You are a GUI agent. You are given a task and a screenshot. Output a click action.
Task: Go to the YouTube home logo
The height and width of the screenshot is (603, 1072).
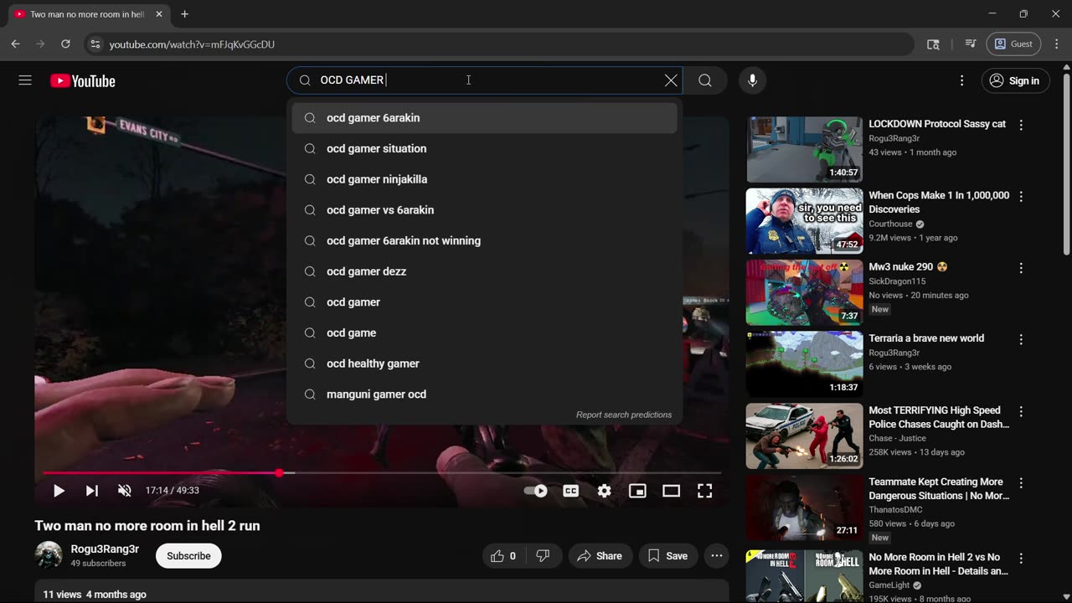(83, 81)
